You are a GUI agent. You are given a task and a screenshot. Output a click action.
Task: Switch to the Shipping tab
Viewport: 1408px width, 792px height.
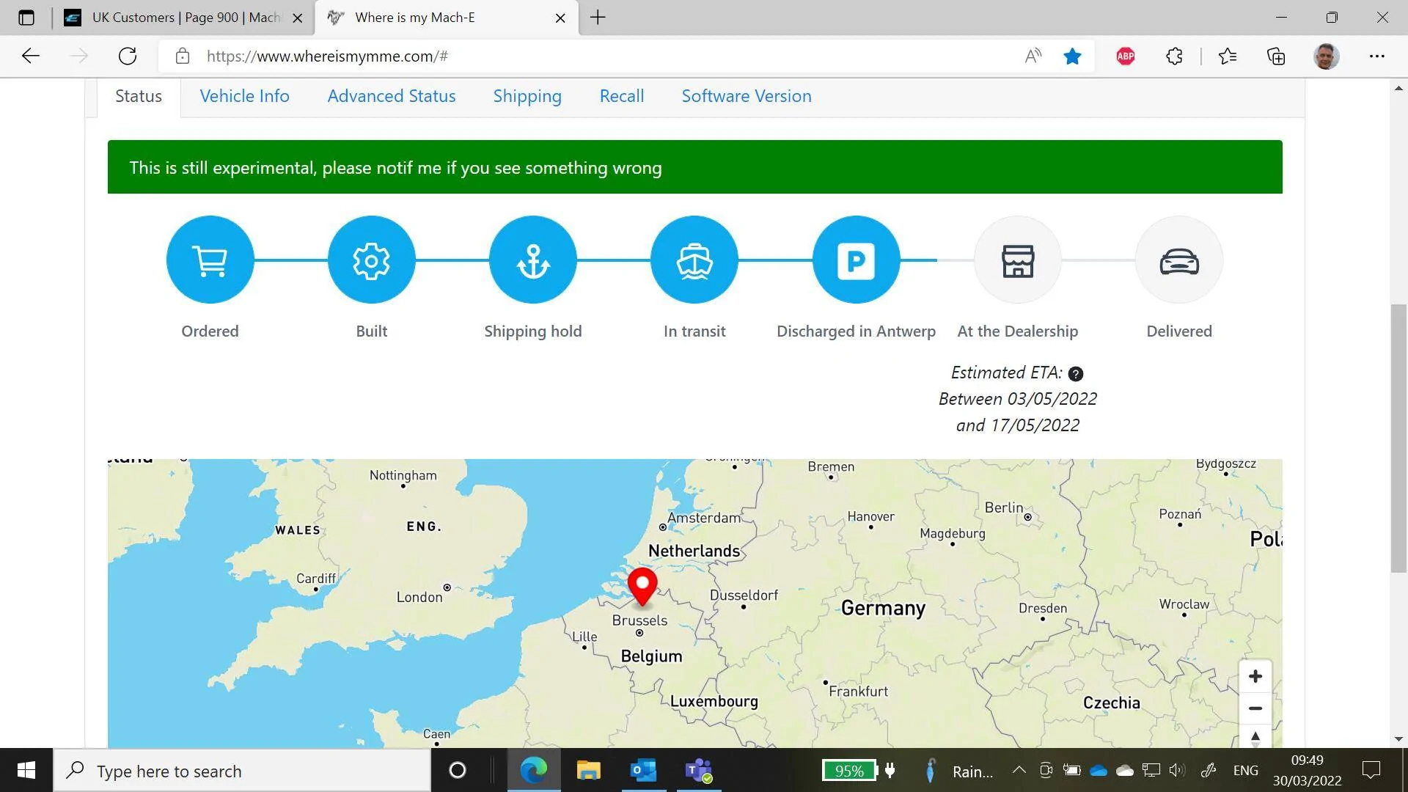click(x=527, y=96)
